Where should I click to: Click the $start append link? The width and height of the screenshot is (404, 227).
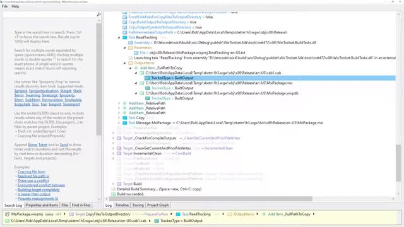click(43, 145)
